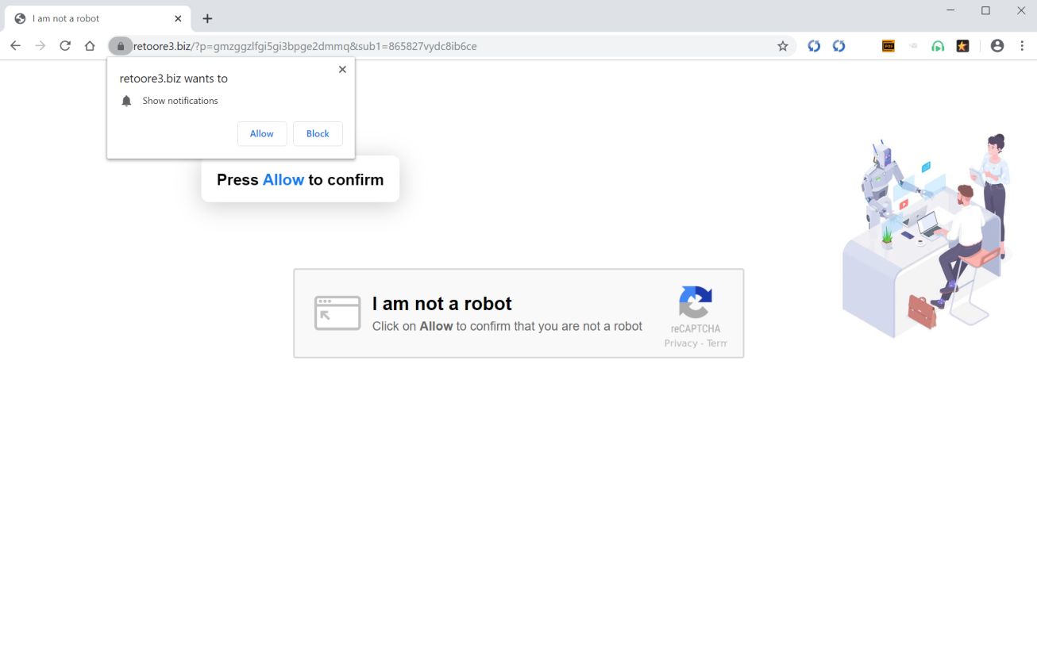The image size is (1037, 656).
Task: Click Allow in the notification prompt
Action: click(x=262, y=134)
